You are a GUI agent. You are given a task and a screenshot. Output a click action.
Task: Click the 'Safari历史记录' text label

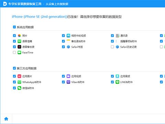pos(129,47)
